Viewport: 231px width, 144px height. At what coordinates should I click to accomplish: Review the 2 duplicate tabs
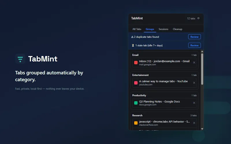tap(194, 37)
